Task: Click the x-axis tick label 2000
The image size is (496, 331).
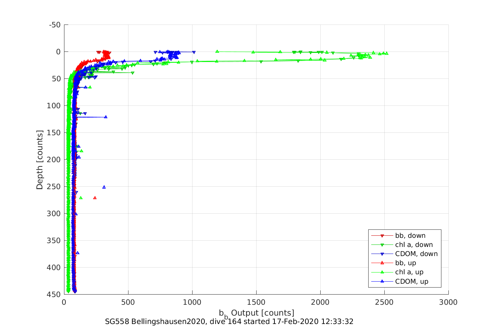Action: point(320,302)
